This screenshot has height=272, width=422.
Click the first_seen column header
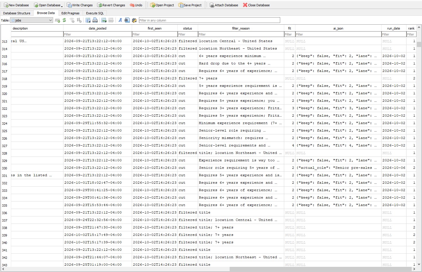(154, 28)
